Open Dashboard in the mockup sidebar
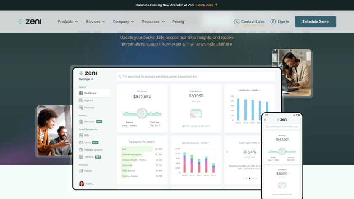354x199 pixels. tap(90, 93)
